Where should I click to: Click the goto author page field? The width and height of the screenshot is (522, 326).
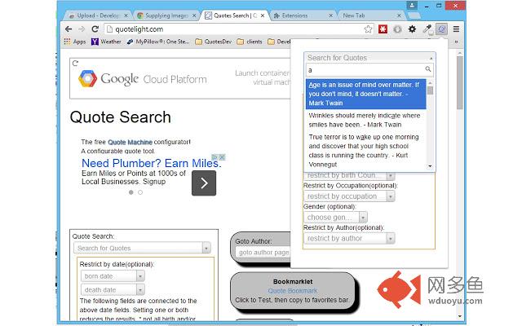(263, 253)
